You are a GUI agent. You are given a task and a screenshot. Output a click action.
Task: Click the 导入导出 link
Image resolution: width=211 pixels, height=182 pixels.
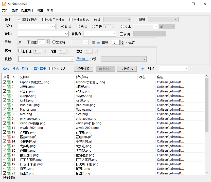(x=40, y=68)
